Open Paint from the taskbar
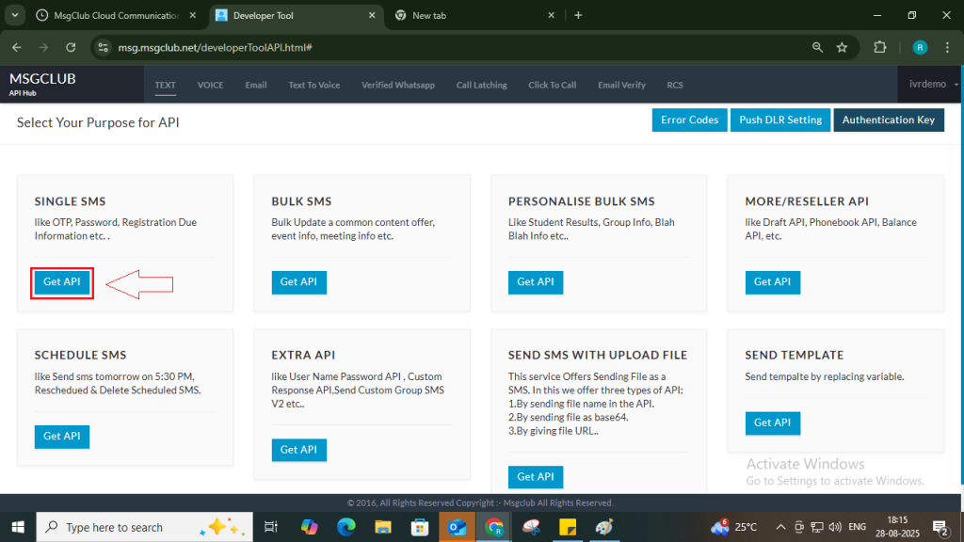Viewport: 964px width, 542px height. pos(604,527)
